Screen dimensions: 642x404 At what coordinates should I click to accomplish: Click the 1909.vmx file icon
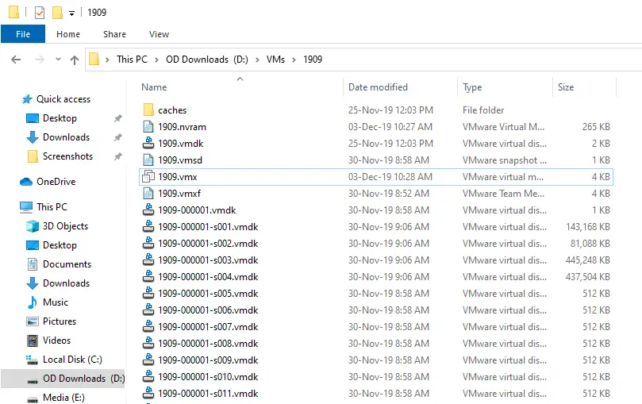(148, 177)
